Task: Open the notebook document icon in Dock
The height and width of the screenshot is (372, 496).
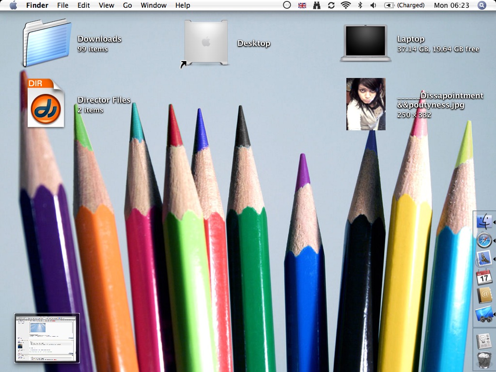Action: pyautogui.click(x=484, y=341)
